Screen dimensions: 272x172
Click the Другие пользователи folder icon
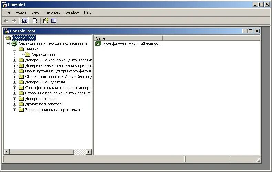click(x=21, y=104)
